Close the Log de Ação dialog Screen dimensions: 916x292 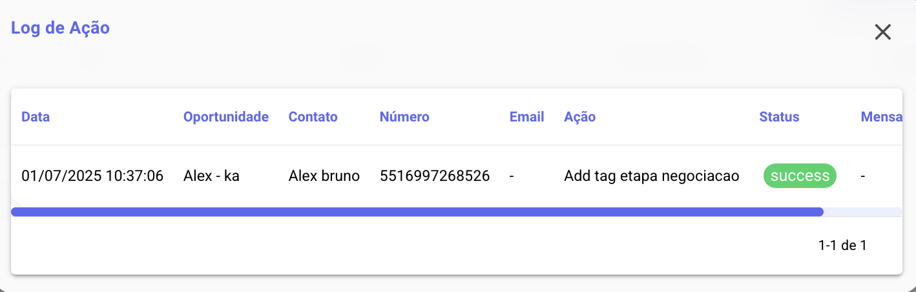click(882, 32)
